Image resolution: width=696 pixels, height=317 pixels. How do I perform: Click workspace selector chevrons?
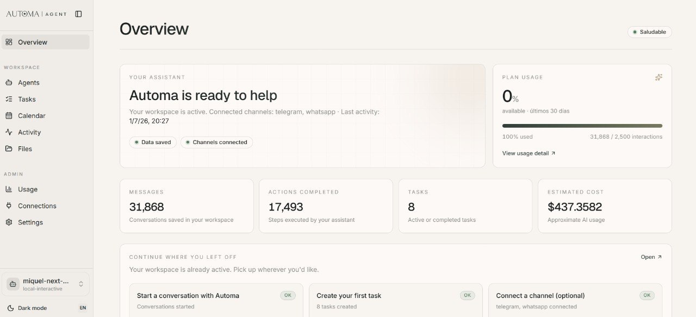(x=81, y=284)
